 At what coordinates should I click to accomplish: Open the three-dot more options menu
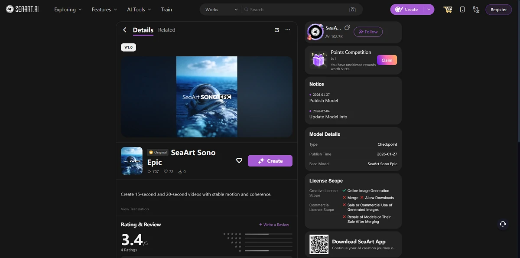tap(287, 30)
